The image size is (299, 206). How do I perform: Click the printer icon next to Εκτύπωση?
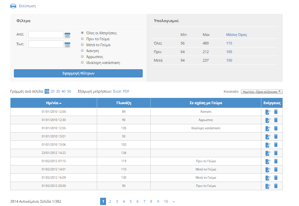pyautogui.click(x=13, y=6)
